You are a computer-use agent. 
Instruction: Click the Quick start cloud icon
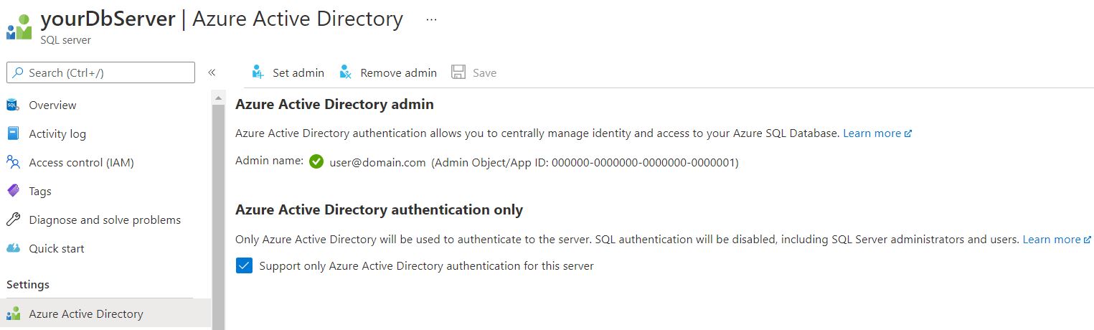(x=13, y=249)
